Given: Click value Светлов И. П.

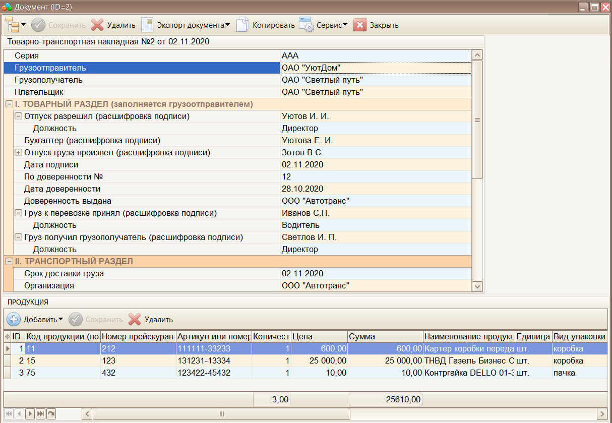Looking at the screenshot, I should pyautogui.click(x=376, y=237).
